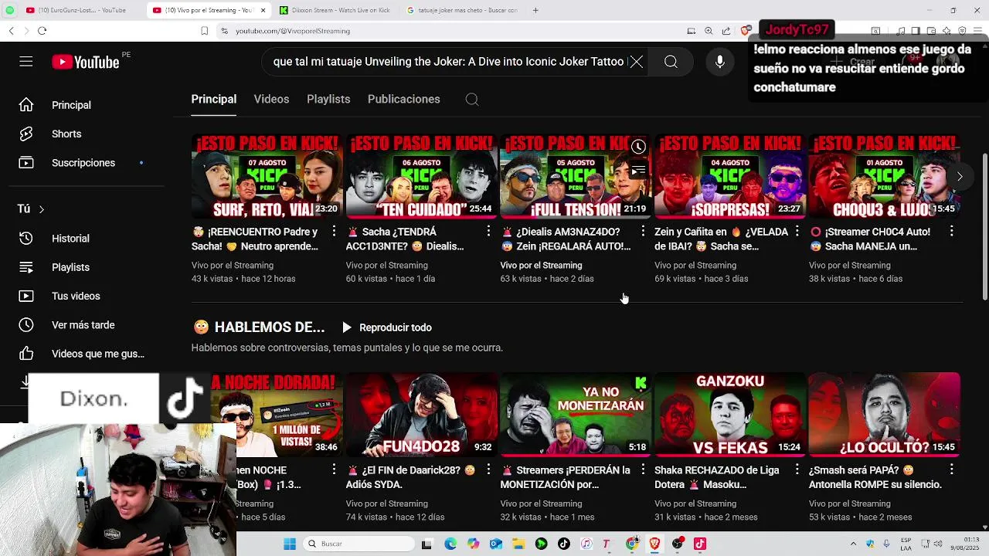Show next videos with carousel right arrow
The height and width of the screenshot is (556, 989).
pos(960,176)
